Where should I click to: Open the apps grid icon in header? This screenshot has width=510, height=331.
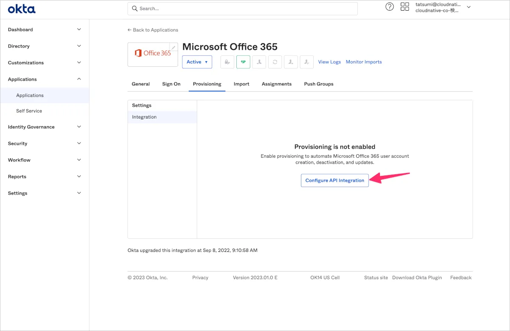pyautogui.click(x=405, y=7)
